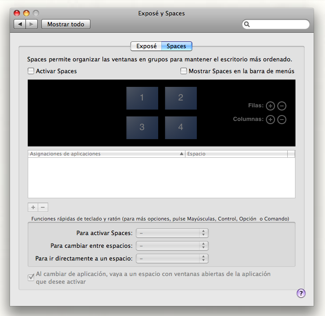
Task: Open Para ir directamente a un espacio dropdown
Action: pyautogui.click(x=172, y=259)
